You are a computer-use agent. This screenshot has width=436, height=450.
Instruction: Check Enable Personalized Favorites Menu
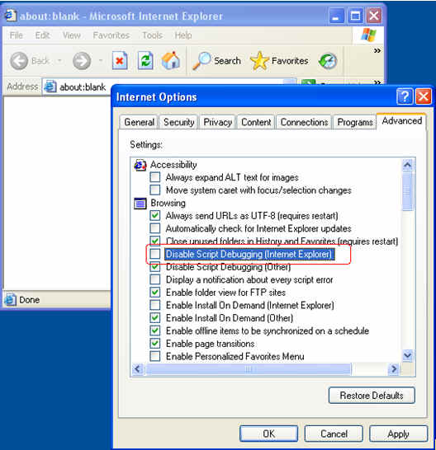(x=155, y=356)
